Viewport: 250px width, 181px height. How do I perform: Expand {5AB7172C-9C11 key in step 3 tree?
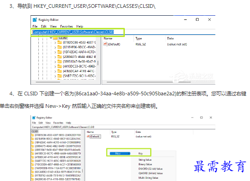(x=55, y=76)
